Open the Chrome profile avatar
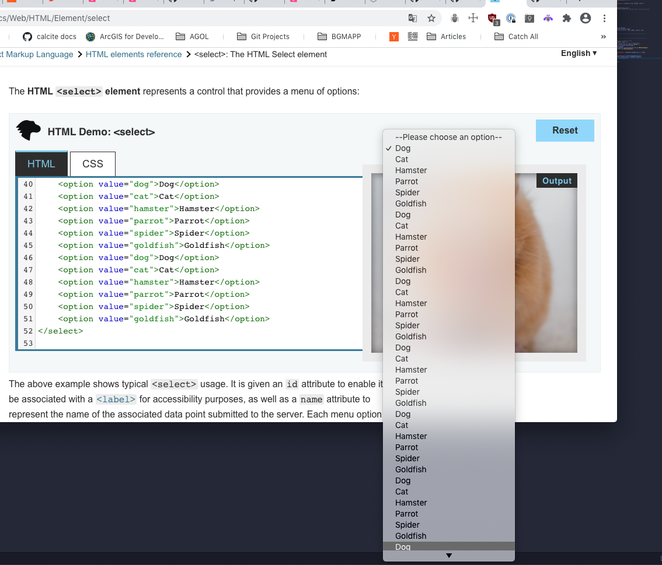This screenshot has height=565, width=662. (586, 18)
